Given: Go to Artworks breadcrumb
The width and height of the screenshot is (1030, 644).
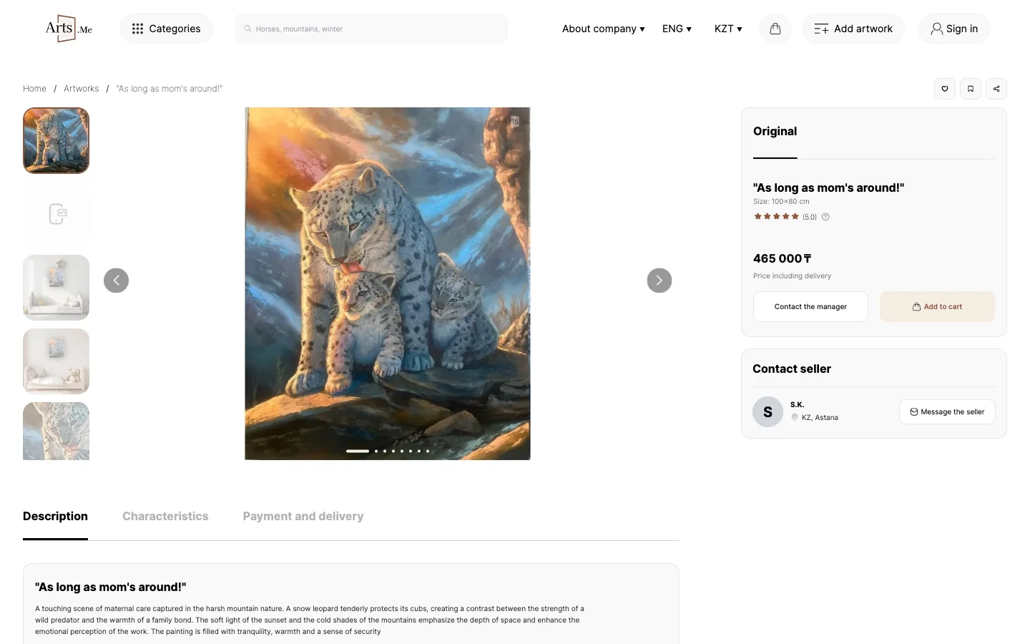Looking at the screenshot, I should (x=82, y=89).
